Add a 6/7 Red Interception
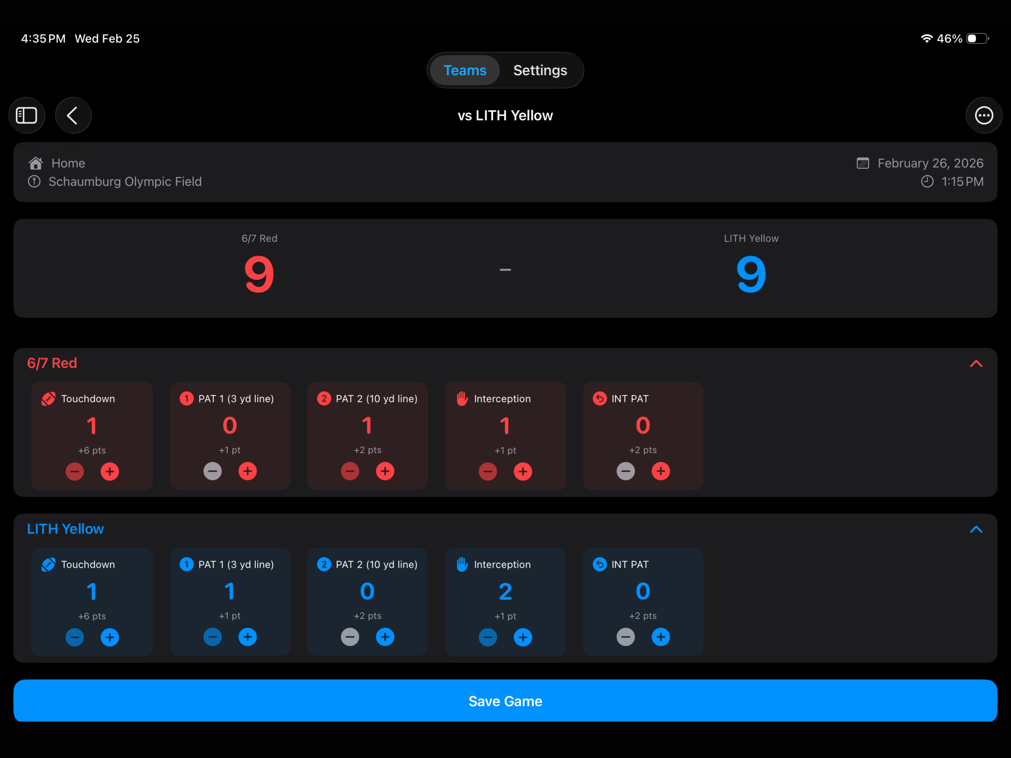 click(523, 472)
